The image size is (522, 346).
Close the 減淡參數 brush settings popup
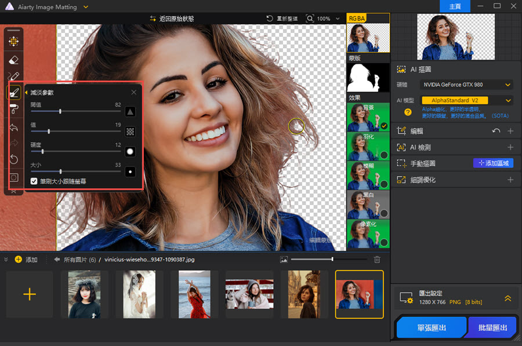[x=134, y=92]
